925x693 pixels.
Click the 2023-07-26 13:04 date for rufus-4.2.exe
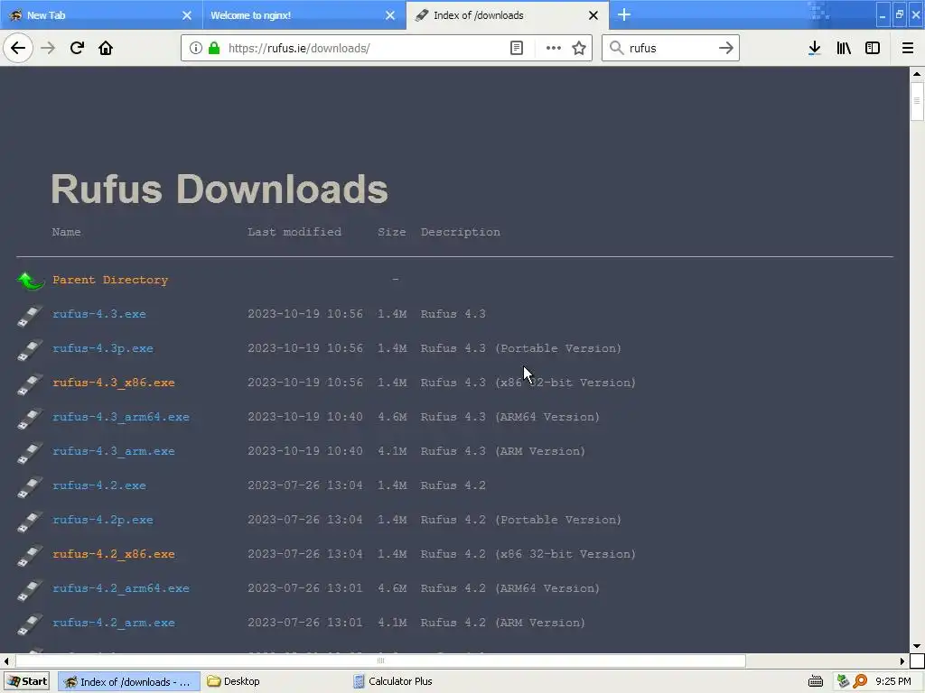coord(305,485)
